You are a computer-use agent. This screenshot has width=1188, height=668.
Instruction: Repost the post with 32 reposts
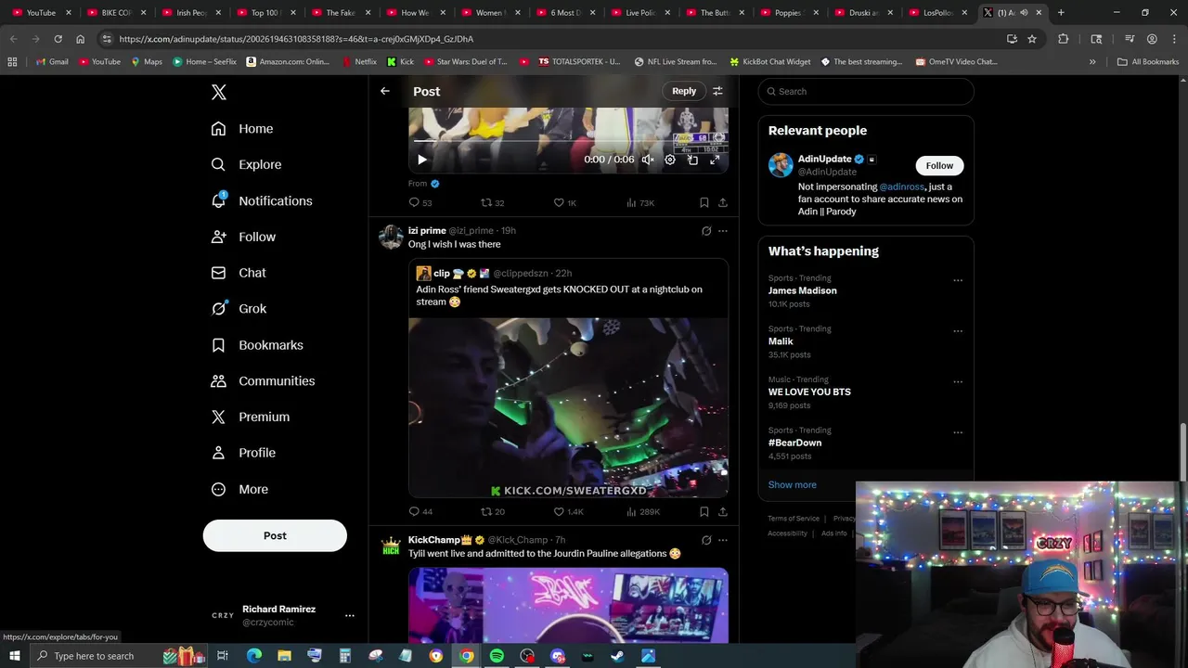pyautogui.click(x=492, y=202)
